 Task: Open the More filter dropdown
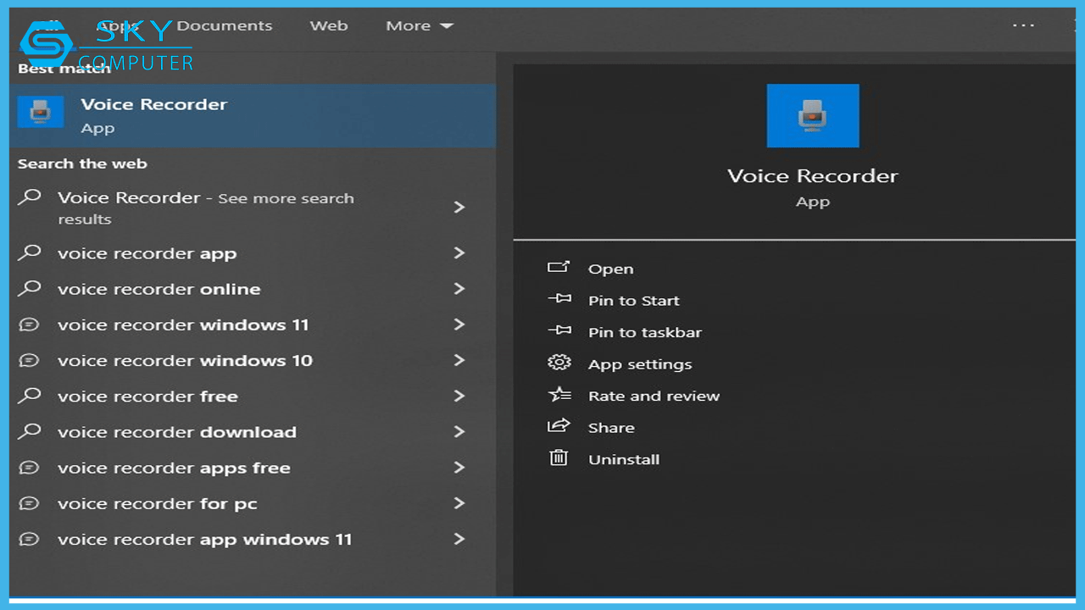pos(420,25)
